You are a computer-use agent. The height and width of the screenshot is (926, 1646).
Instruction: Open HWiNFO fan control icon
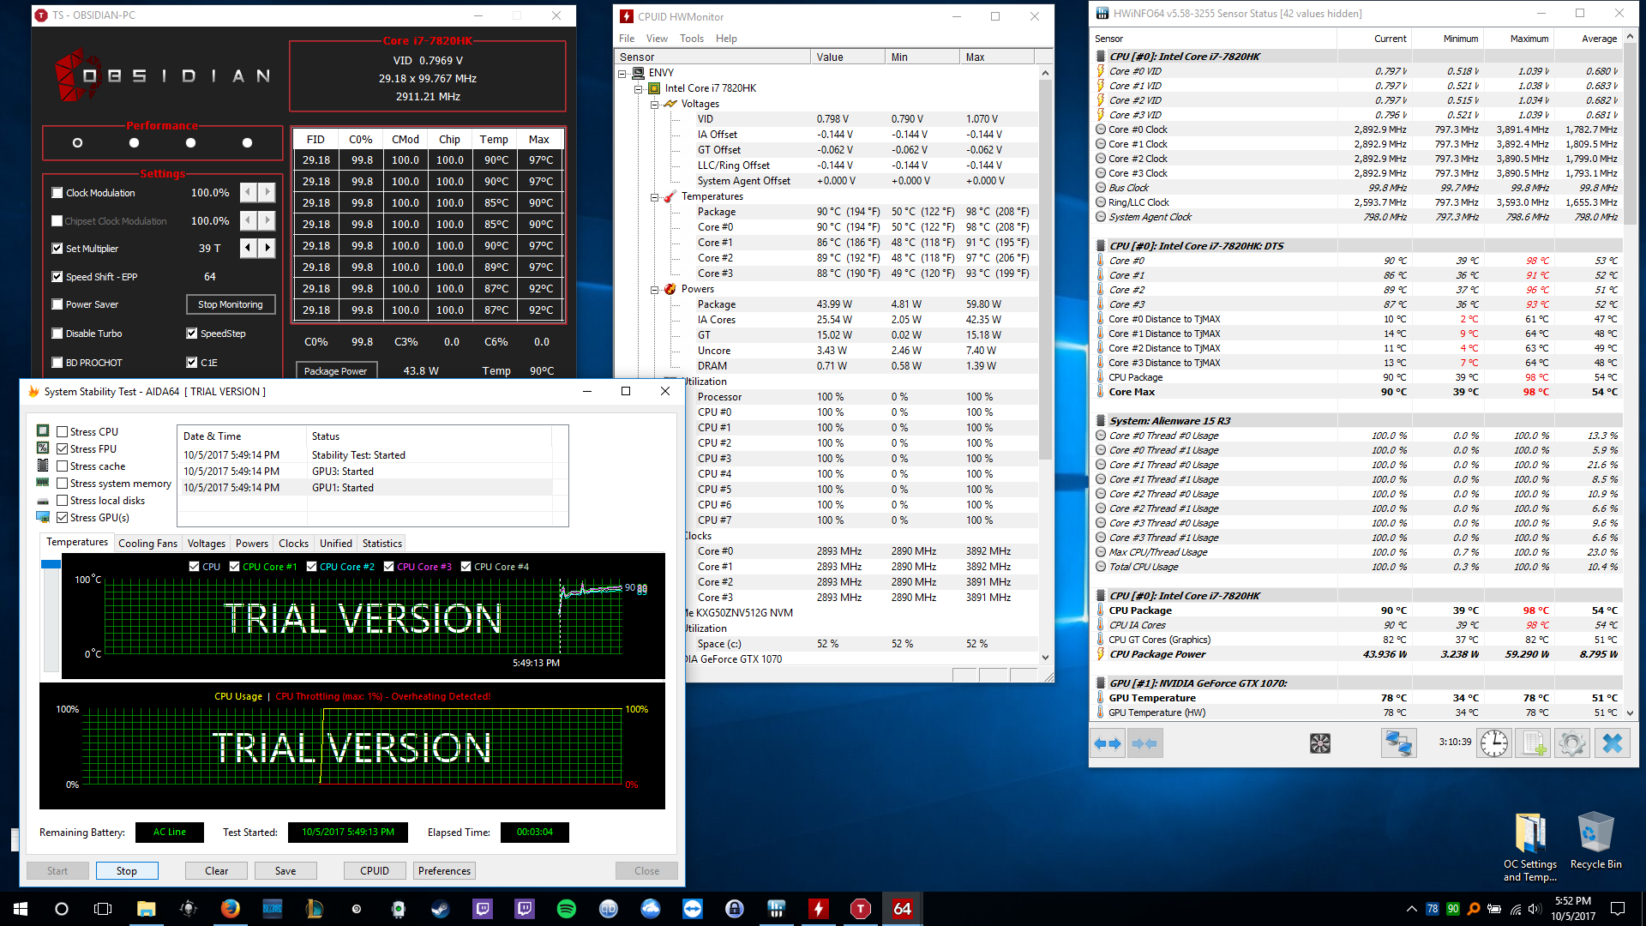[1320, 743]
